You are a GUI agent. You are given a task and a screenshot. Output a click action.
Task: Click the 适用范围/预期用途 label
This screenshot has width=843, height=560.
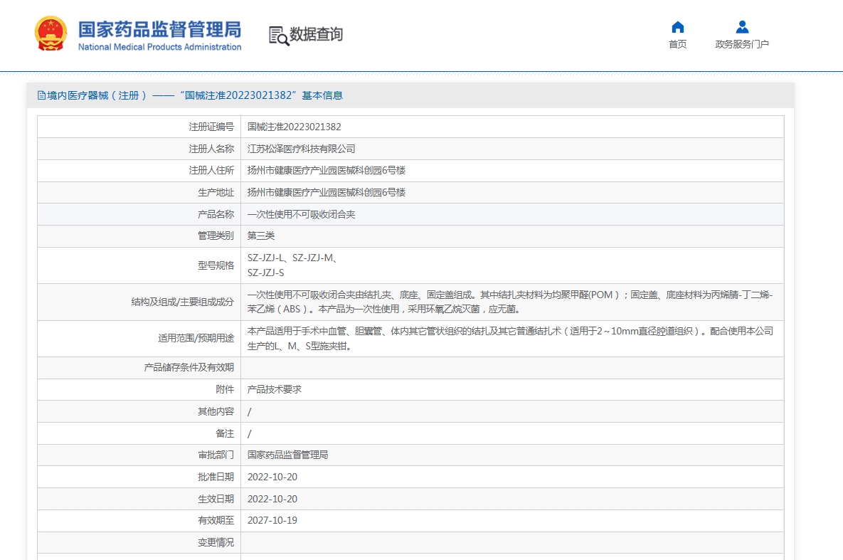(196, 339)
